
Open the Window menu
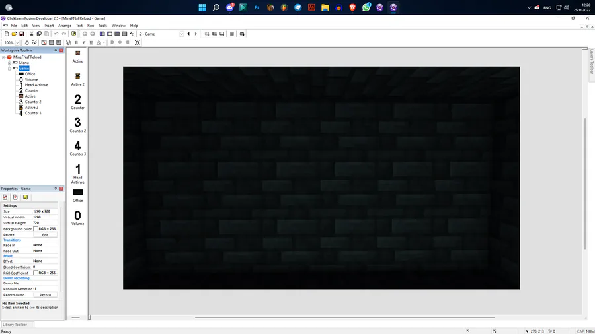[x=118, y=26]
